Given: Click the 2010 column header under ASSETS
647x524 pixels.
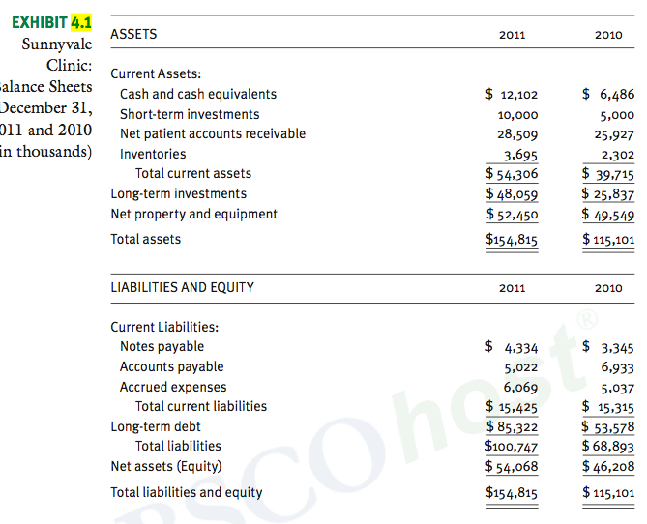Looking at the screenshot, I should tap(608, 35).
